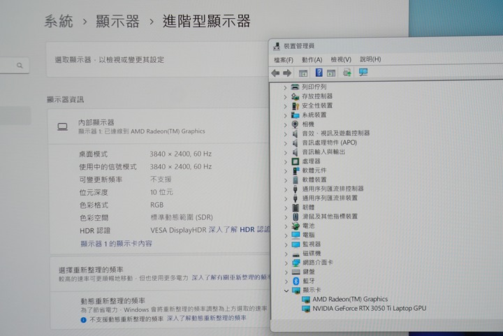Screen dimensions: 503x336
Task: Click the security key icon for 安全性裝置
Action: click(295, 105)
